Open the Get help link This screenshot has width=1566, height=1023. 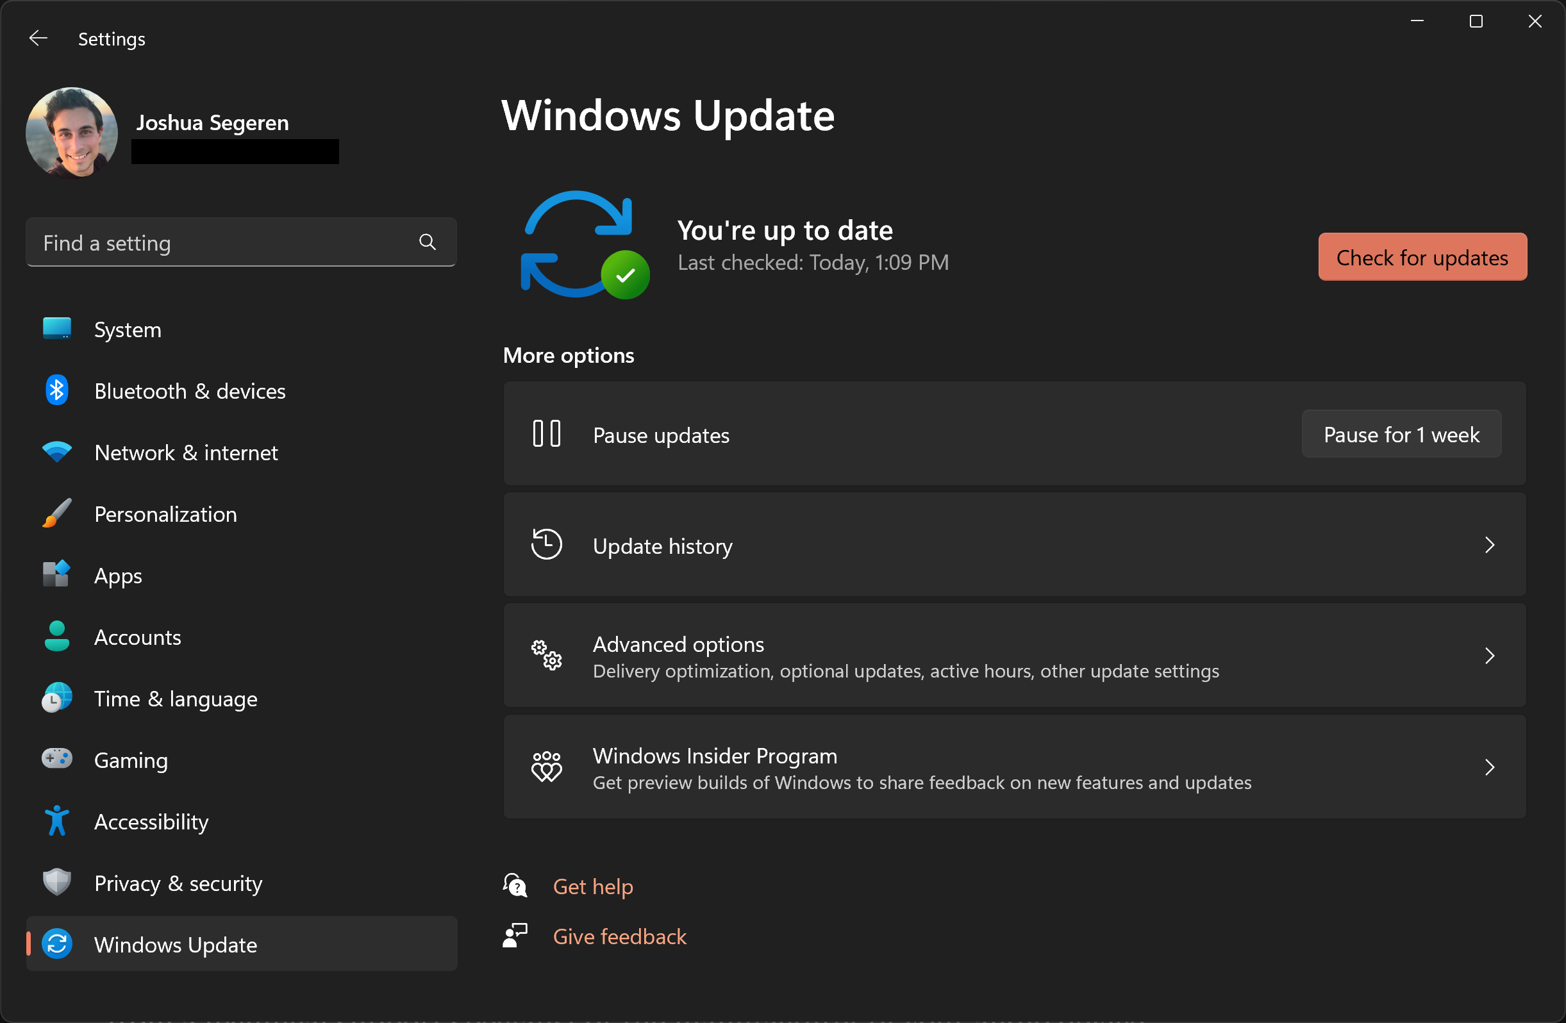pos(594,887)
